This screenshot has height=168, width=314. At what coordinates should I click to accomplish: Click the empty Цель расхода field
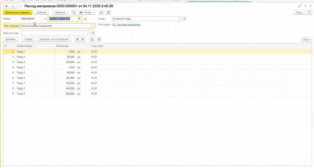pyautogui.click(x=54, y=33)
